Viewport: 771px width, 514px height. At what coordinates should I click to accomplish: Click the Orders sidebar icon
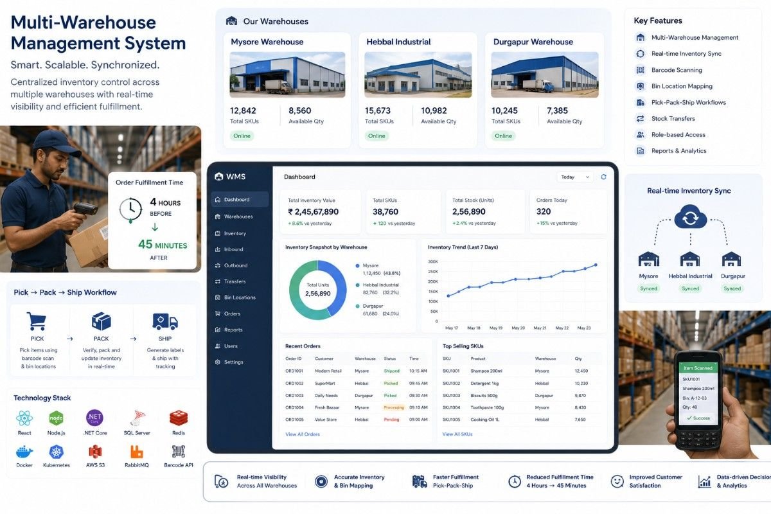(x=218, y=314)
